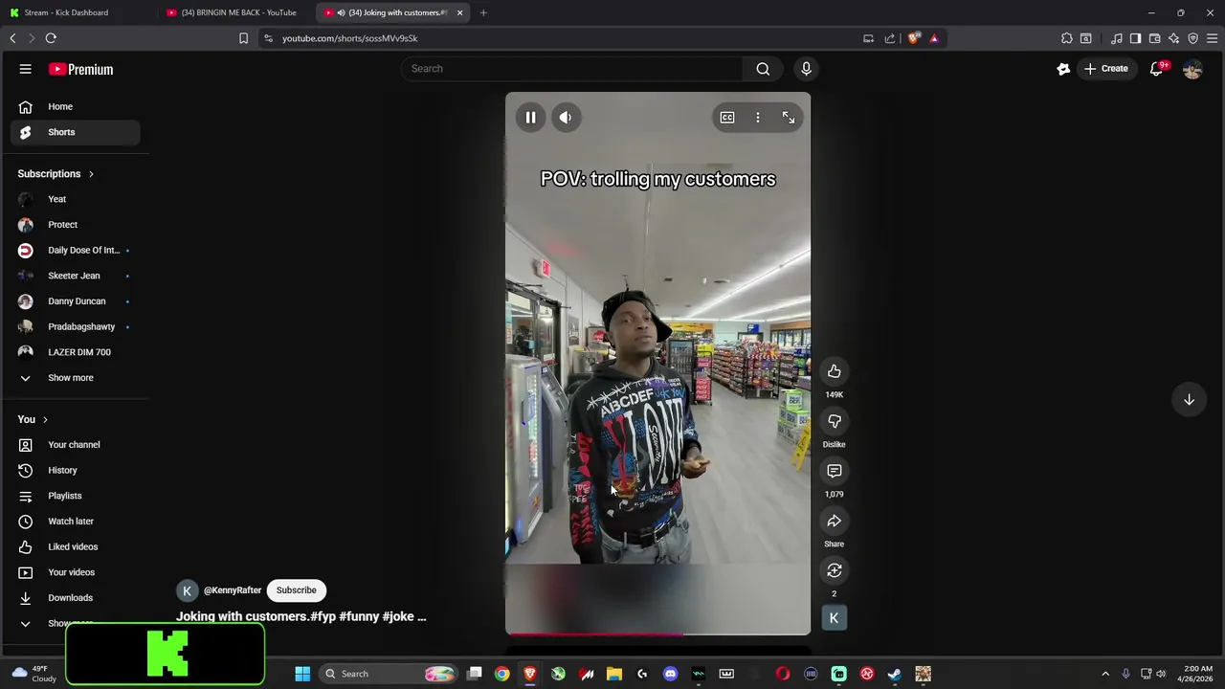
Task: Show hidden system tray icons
Action: pos(1105,674)
